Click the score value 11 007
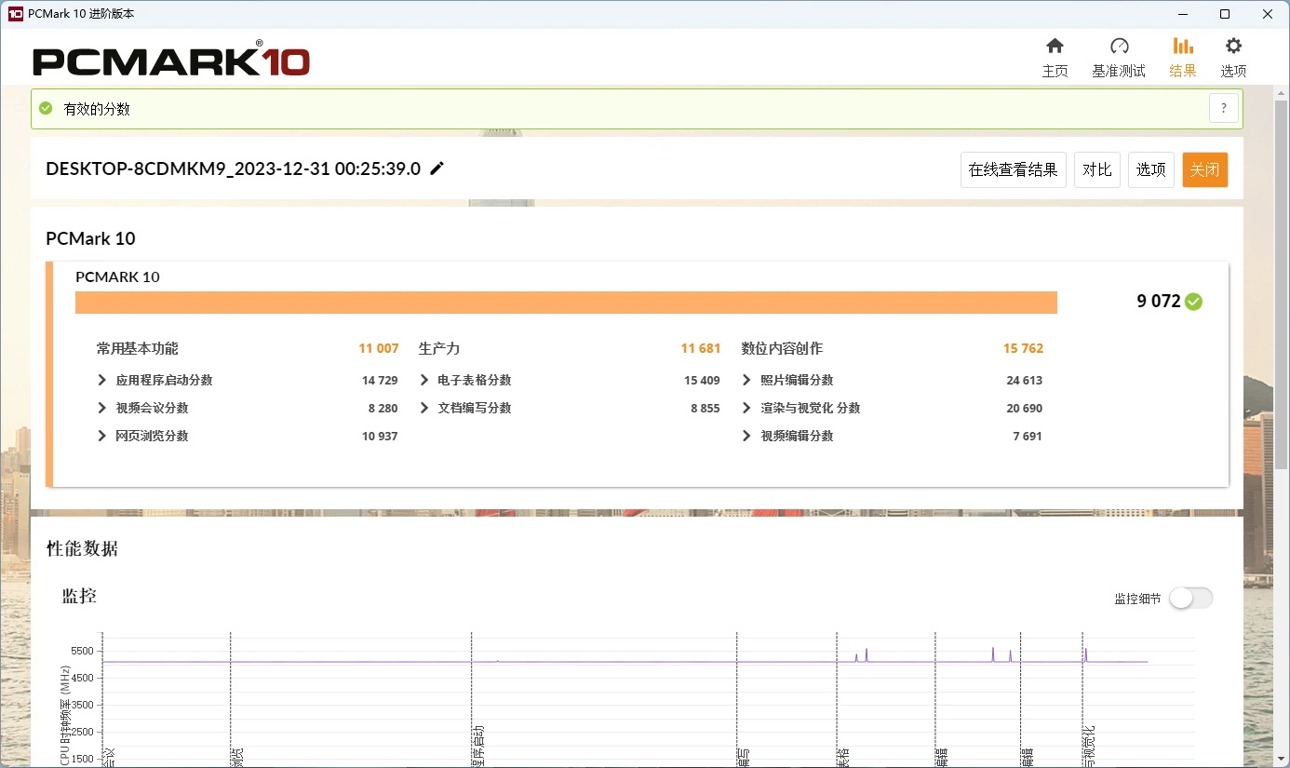 (379, 348)
